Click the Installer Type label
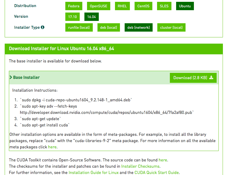 coord(27,27)
